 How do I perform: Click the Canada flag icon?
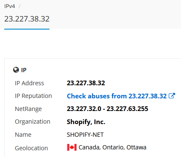72,147
